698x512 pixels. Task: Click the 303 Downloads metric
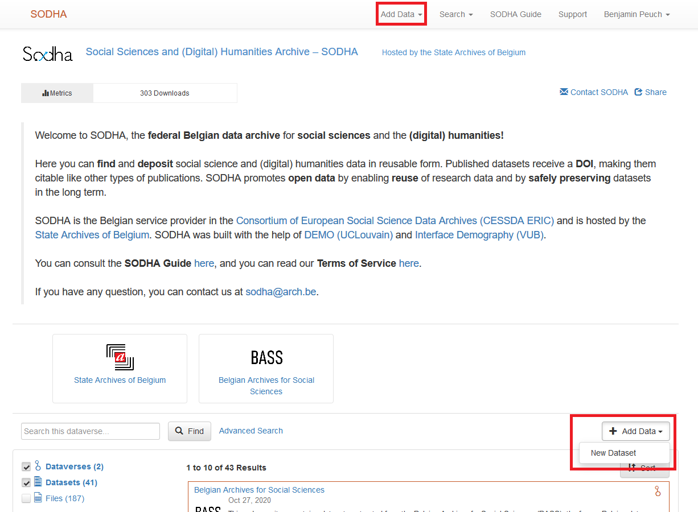[165, 93]
